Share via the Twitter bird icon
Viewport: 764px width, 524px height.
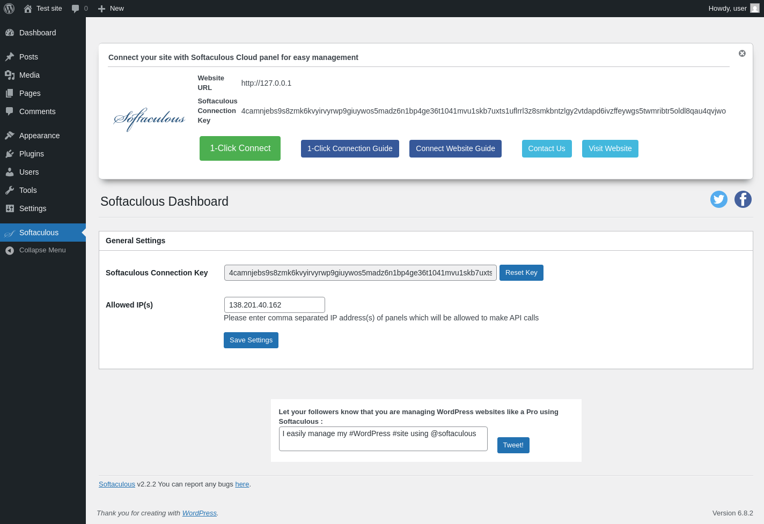coord(719,199)
